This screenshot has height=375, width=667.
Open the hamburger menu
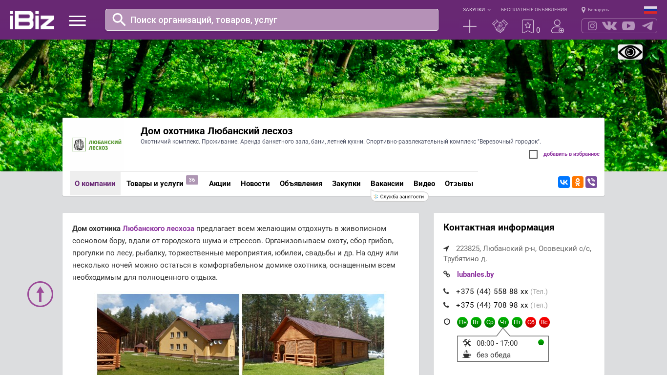pyautogui.click(x=77, y=21)
